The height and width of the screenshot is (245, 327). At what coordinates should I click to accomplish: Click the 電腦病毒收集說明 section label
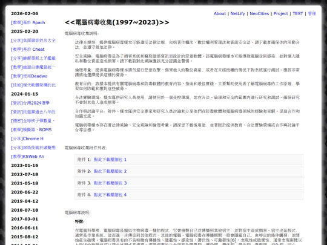82,33
